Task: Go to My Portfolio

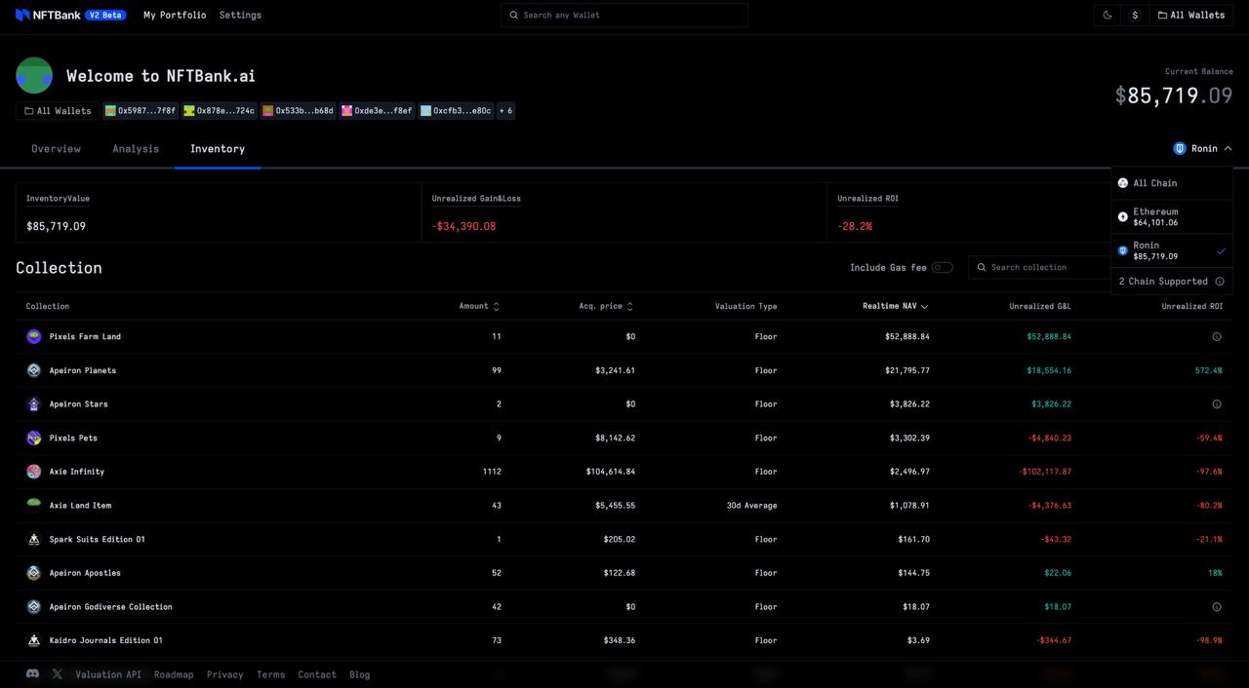Action: click(x=175, y=15)
